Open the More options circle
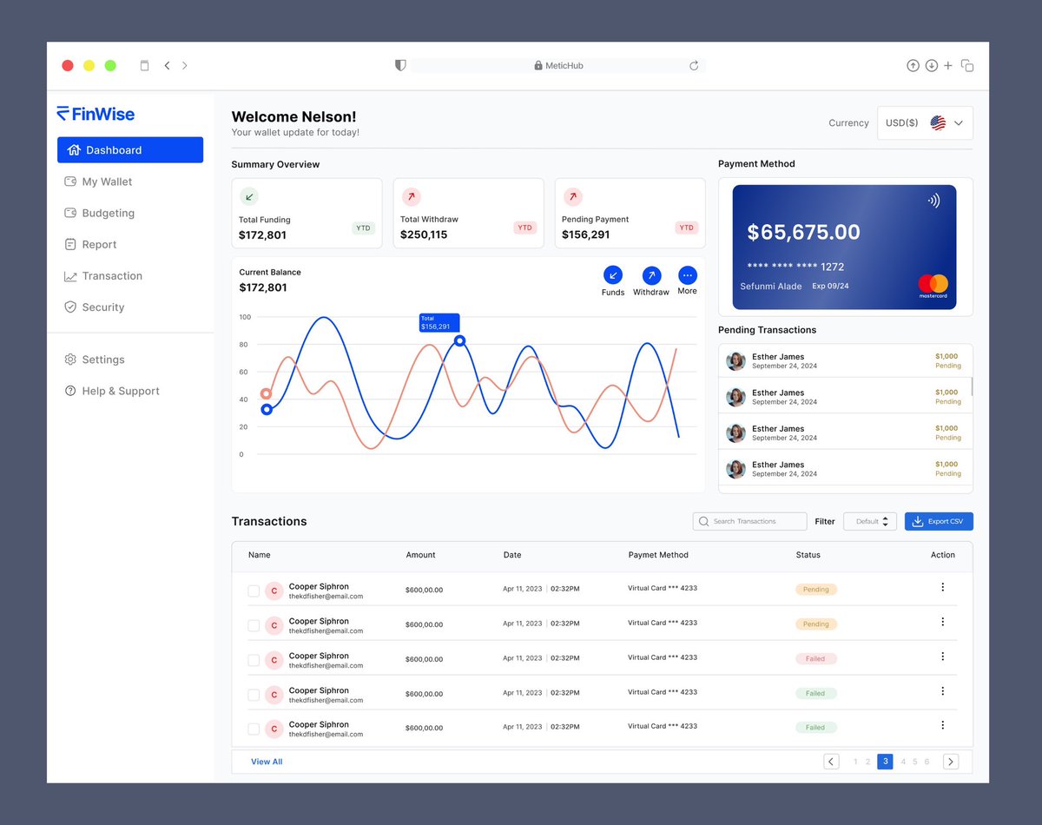 click(x=688, y=275)
